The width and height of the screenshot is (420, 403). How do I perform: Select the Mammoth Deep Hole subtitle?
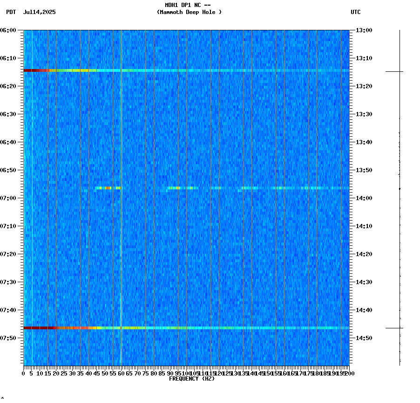pos(189,13)
